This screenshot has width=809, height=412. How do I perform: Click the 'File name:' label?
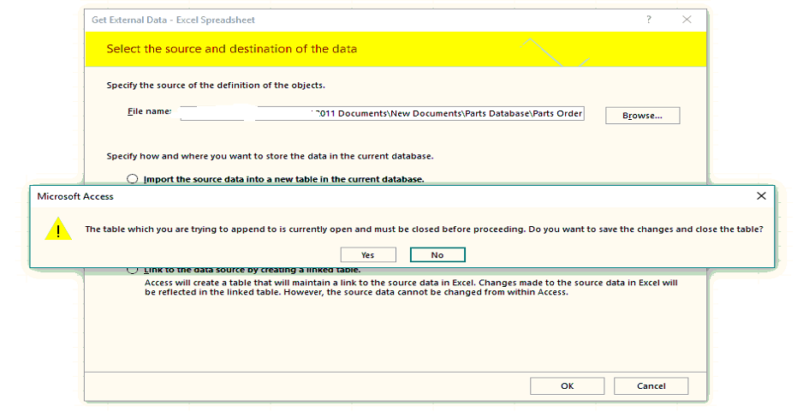150,111
